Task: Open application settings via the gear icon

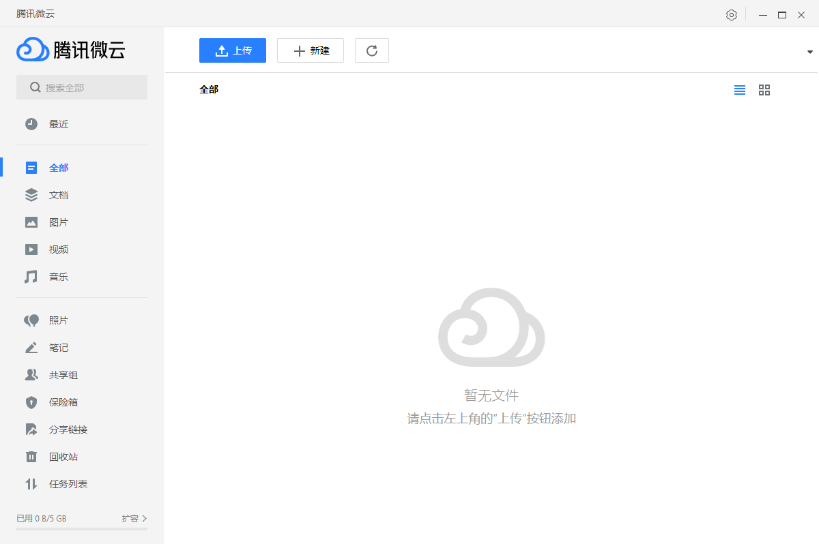Action: tap(731, 14)
